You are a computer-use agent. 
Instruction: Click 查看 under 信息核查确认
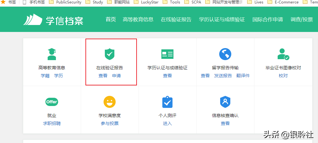[x=225, y=123]
